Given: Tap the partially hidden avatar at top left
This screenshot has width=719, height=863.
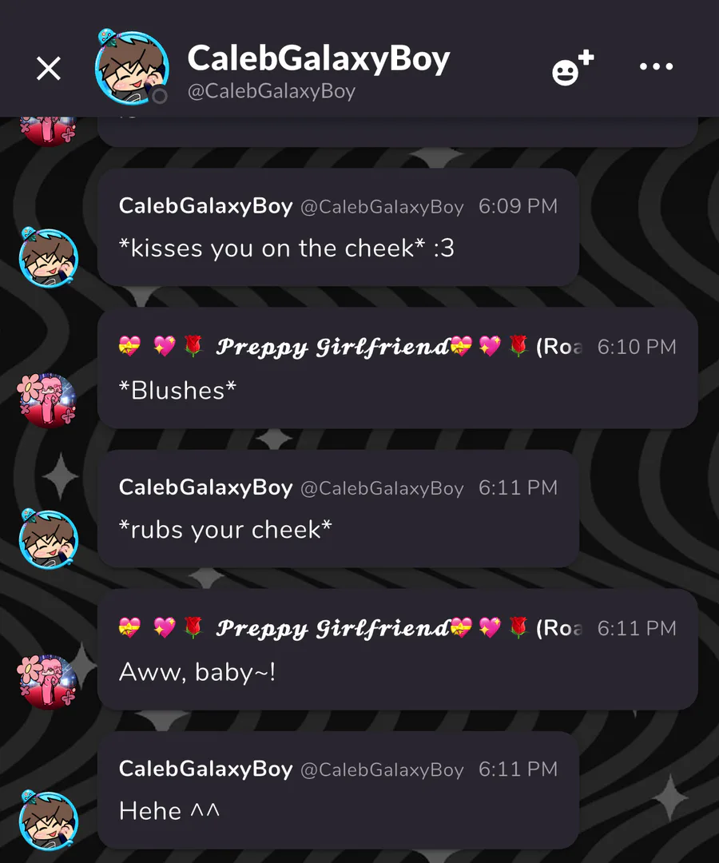Looking at the screenshot, I should pos(47,131).
